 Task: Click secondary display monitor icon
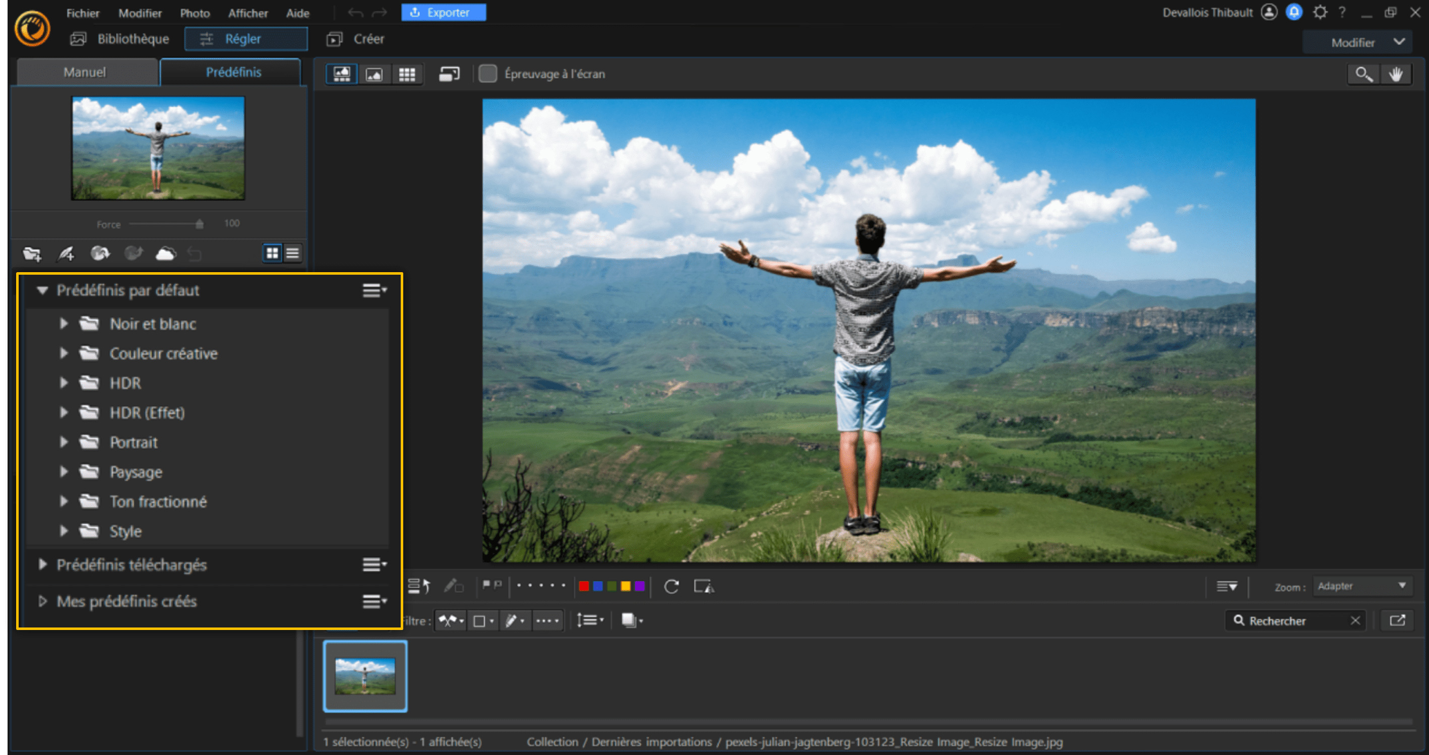(449, 74)
